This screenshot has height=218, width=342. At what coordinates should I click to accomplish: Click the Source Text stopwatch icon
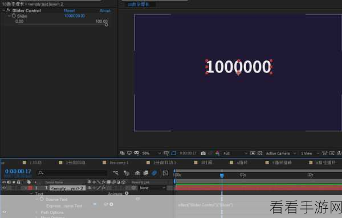[42, 199]
